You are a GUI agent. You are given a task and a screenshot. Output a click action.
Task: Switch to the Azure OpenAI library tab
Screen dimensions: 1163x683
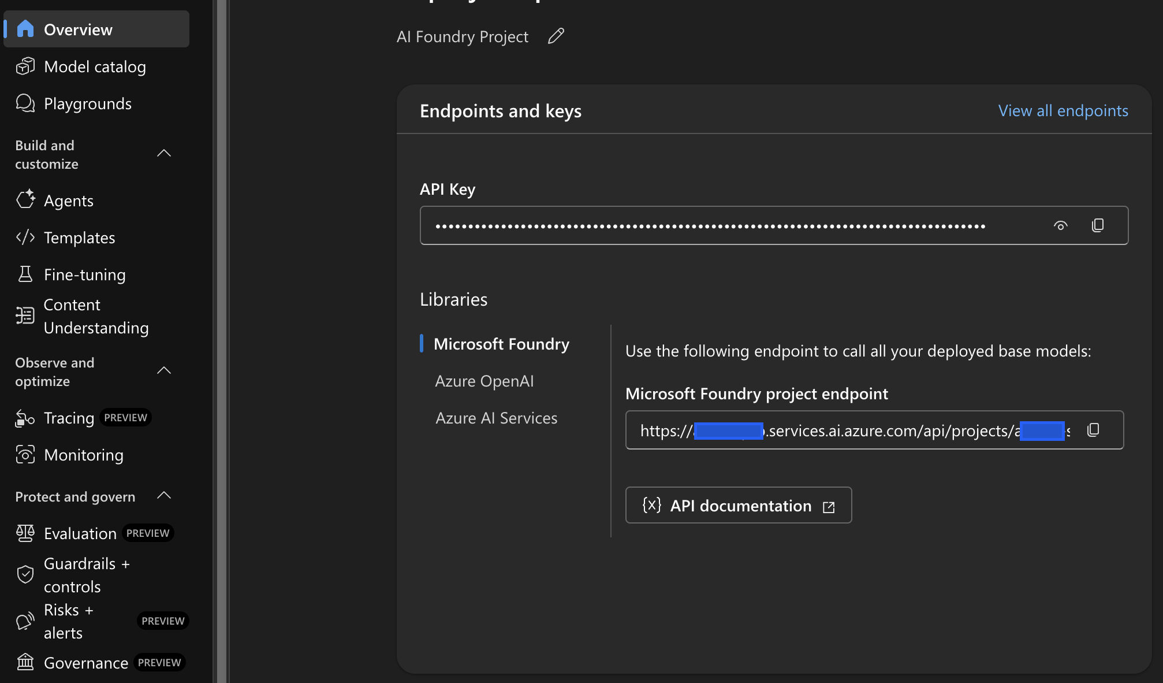(484, 380)
